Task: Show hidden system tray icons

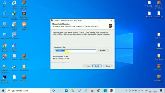Action: (x=127, y=91)
